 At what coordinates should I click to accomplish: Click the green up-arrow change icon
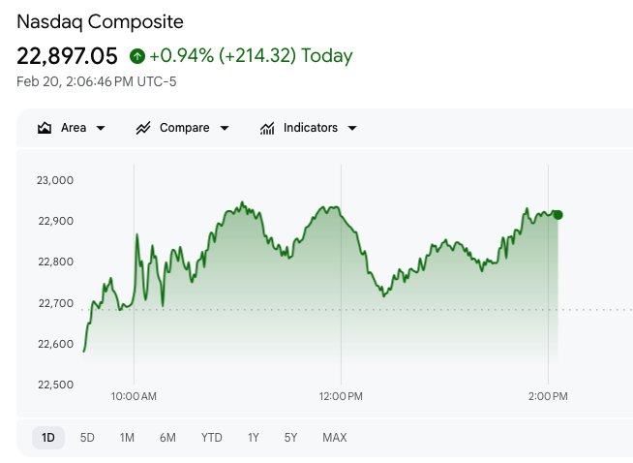coord(137,56)
